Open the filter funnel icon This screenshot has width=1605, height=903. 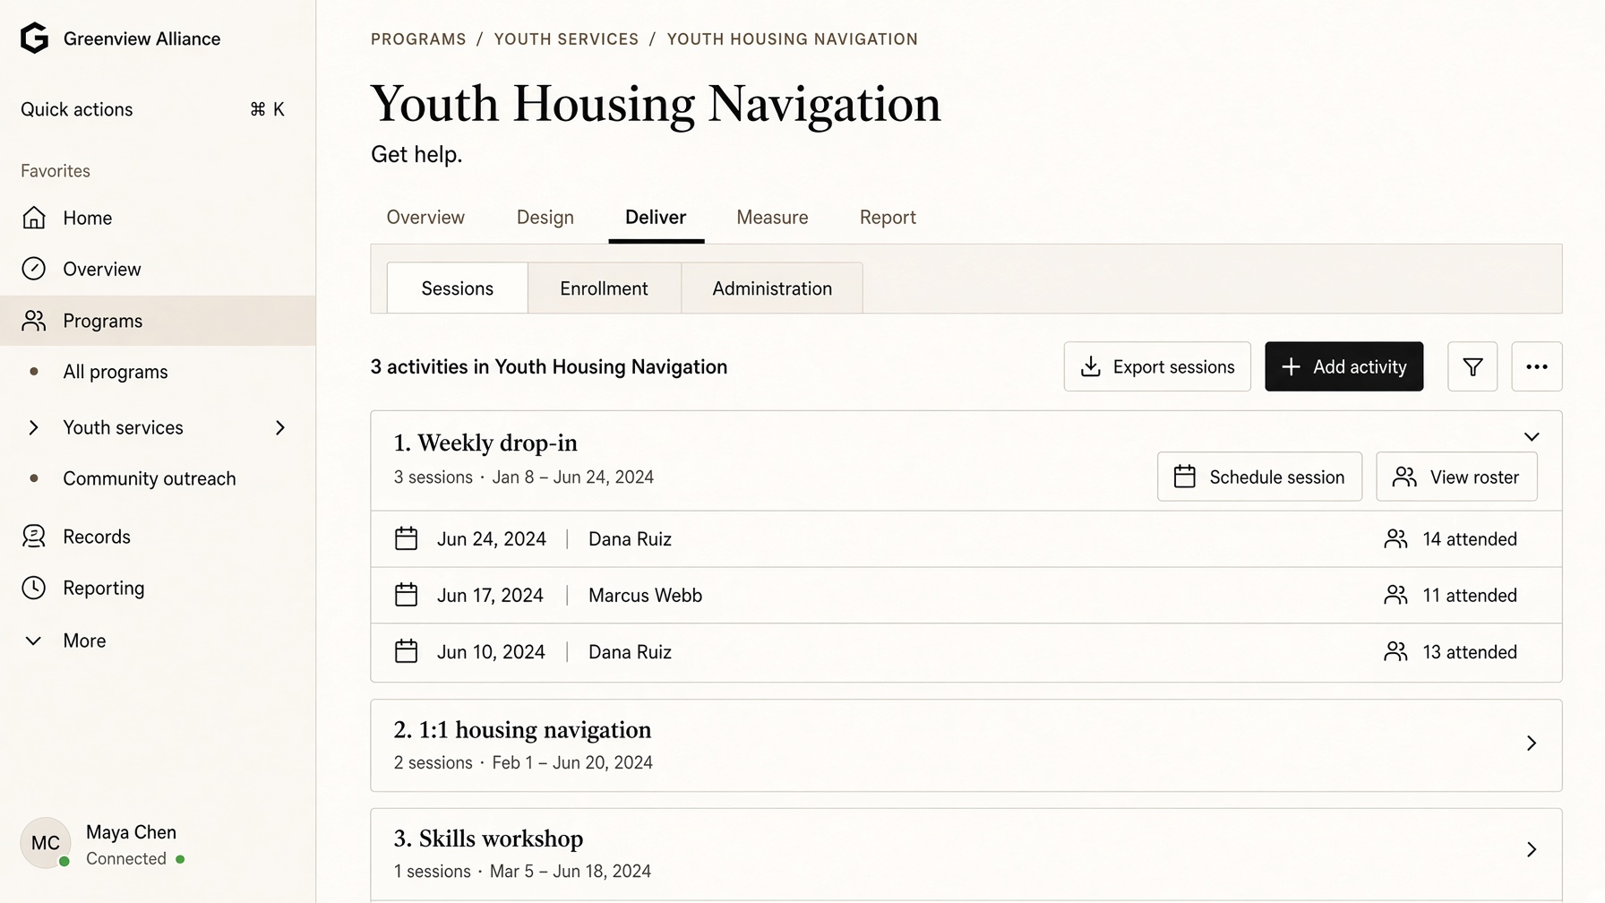pos(1472,366)
